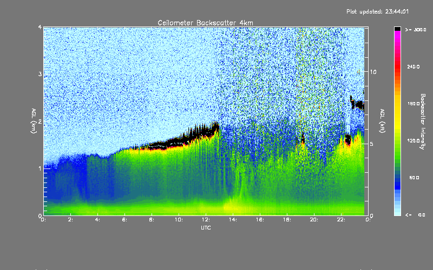Select the '22:' UTC hour label
This screenshot has height=270, width=433.
click(x=341, y=220)
